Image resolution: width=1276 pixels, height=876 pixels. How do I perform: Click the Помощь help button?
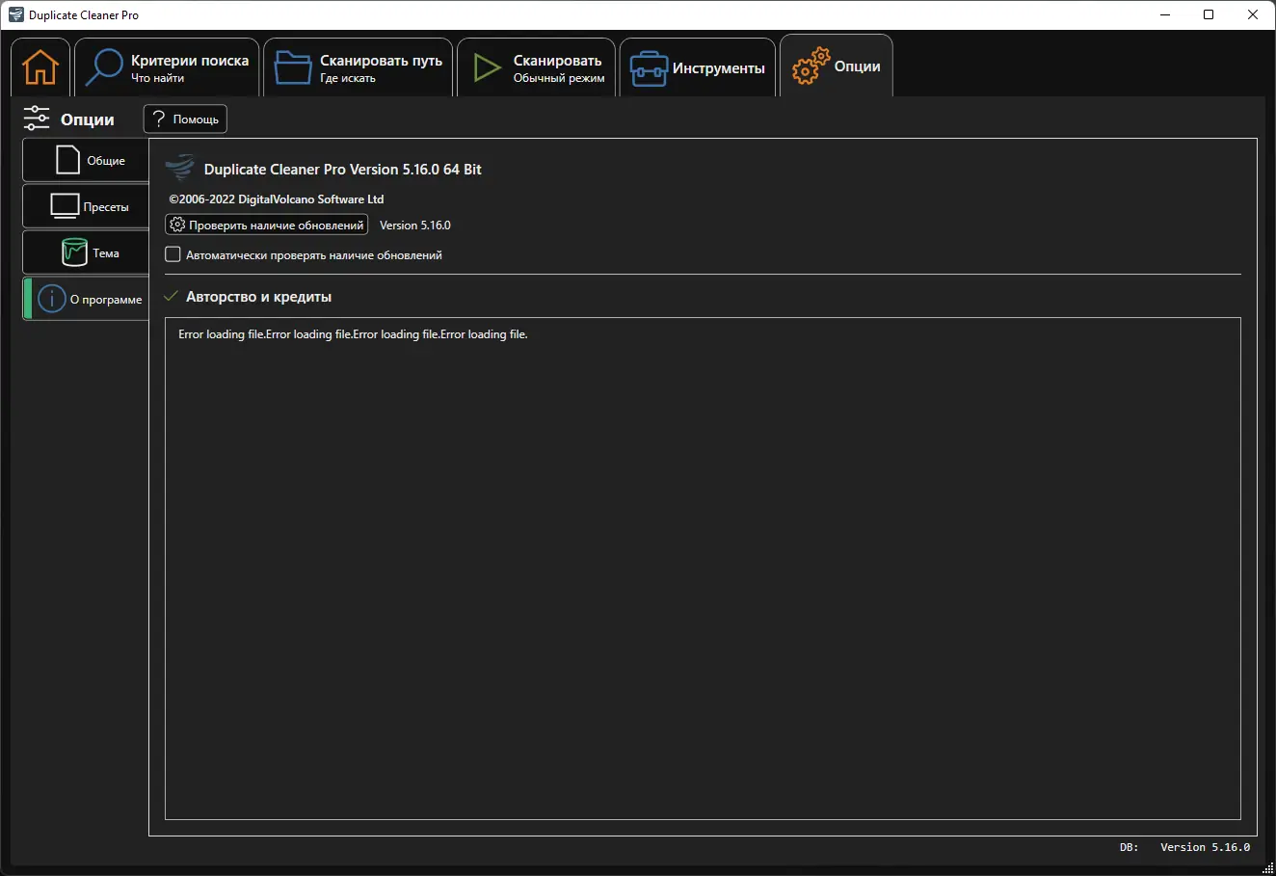click(185, 119)
